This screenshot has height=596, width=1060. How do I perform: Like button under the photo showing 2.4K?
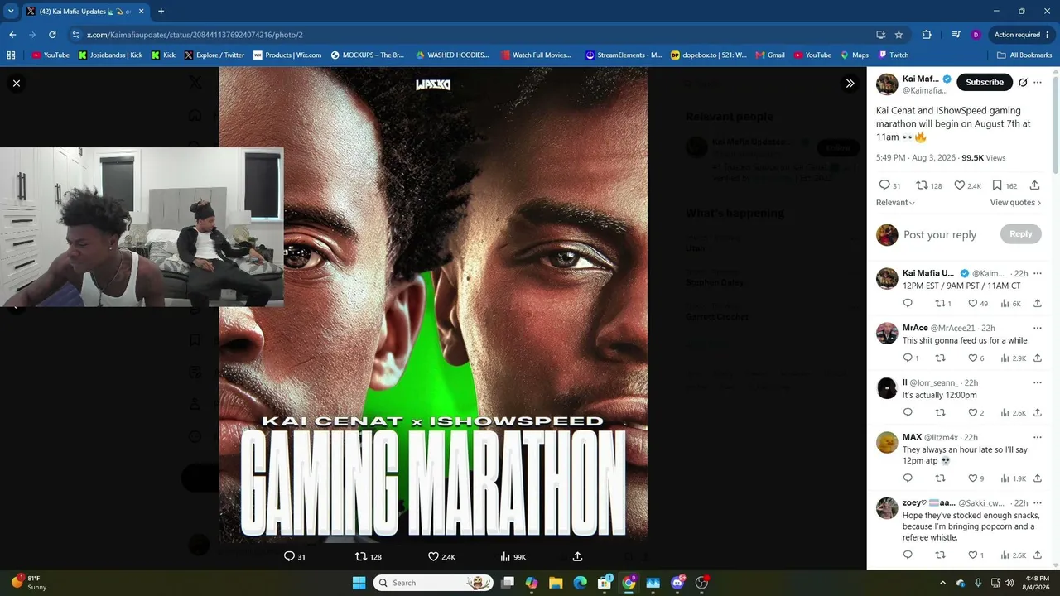click(x=441, y=557)
